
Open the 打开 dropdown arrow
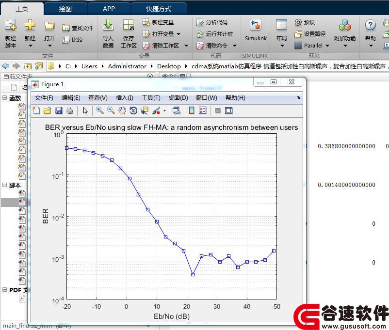point(49,46)
